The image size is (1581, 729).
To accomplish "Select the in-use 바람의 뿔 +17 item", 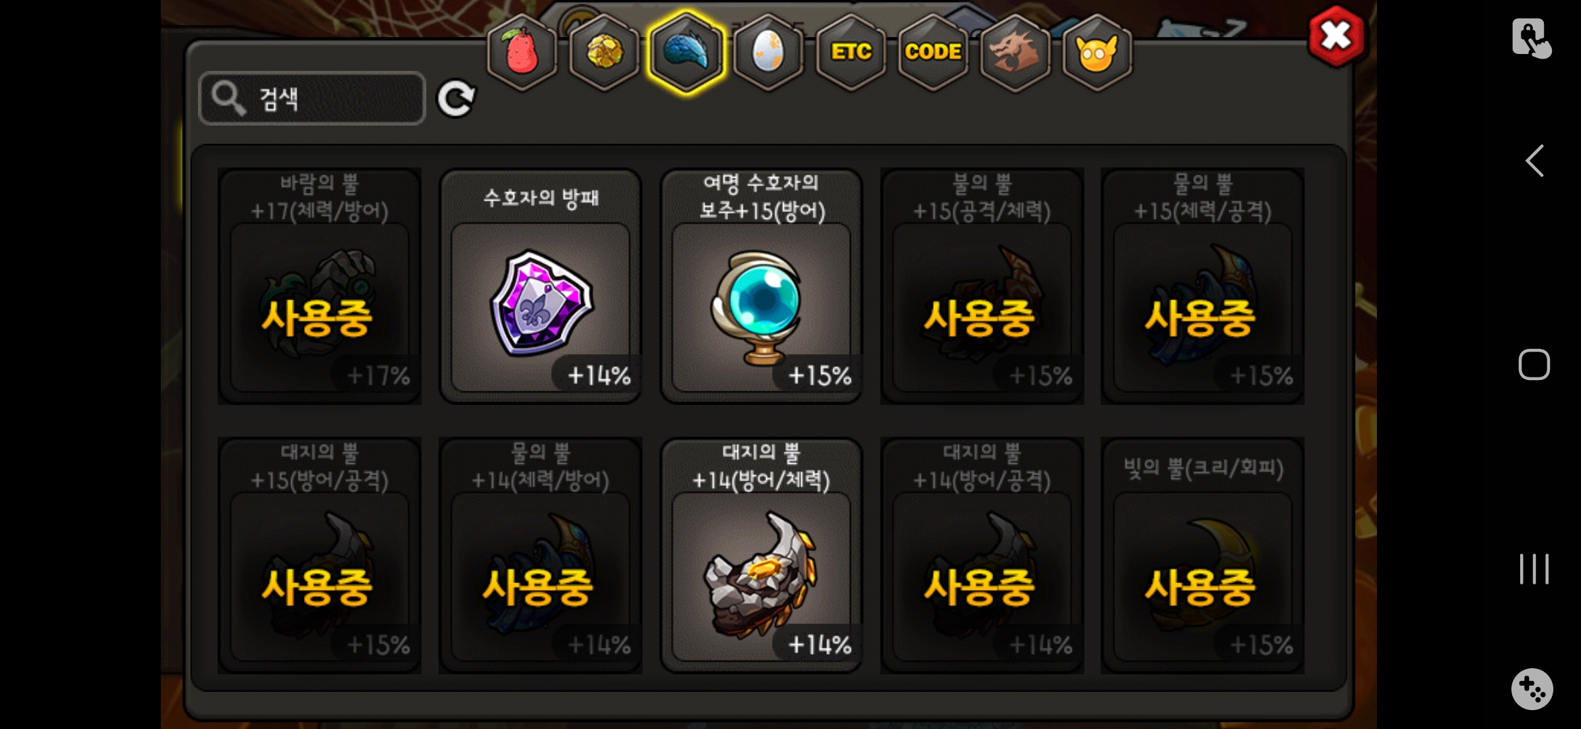I will [x=320, y=286].
